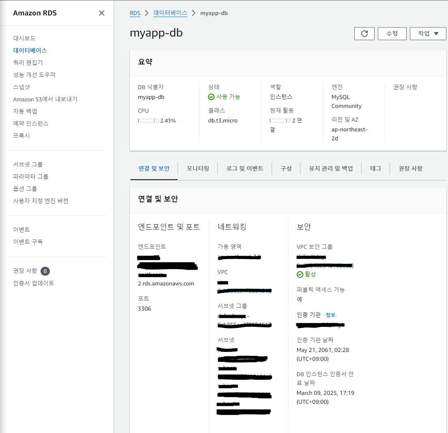Open 정보 link next to 인증 기관
The width and height of the screenshot is (448, 433).
coord(330,315)
